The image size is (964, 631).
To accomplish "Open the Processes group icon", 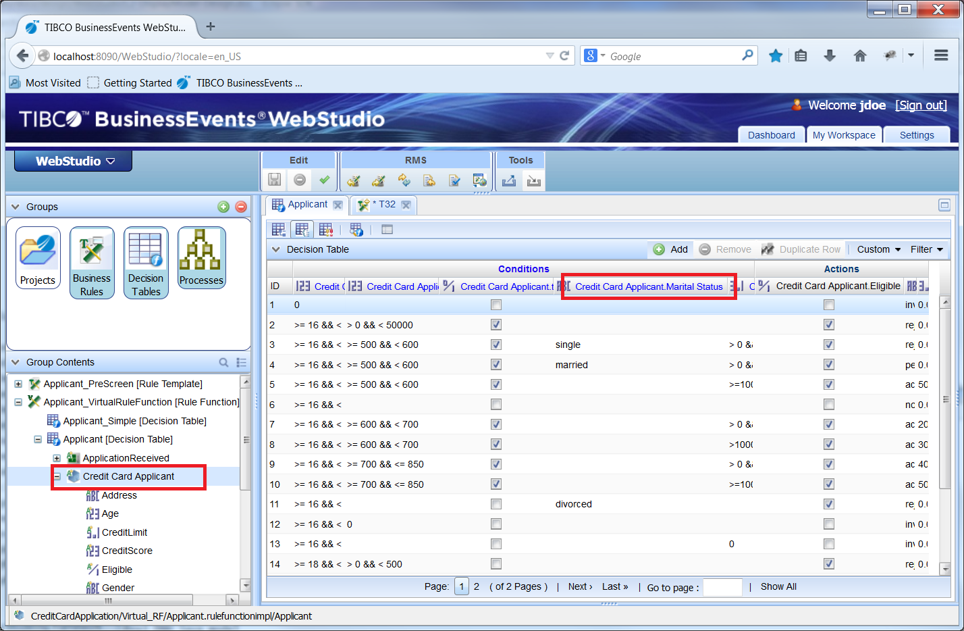I will [201, 257].
